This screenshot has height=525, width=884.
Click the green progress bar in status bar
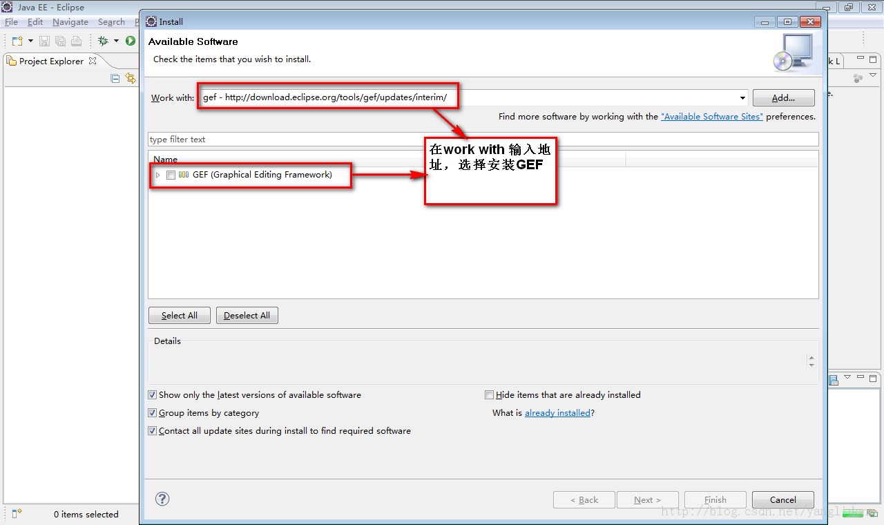pyautogui.click(x=852, y=513)
